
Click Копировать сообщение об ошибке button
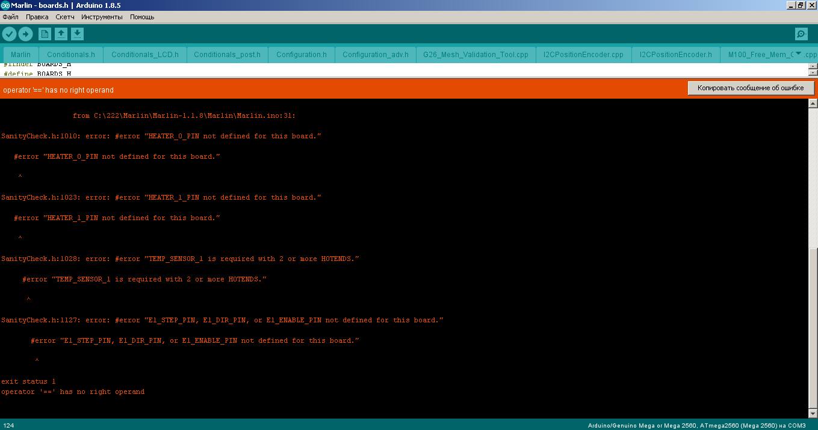(750, 88)
